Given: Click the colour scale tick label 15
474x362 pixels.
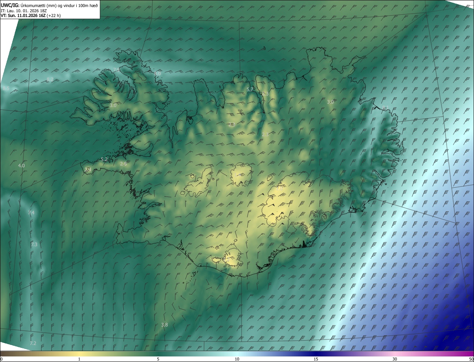Looking at the screenshot, I should pyautogui.click(x=316, y=359).
